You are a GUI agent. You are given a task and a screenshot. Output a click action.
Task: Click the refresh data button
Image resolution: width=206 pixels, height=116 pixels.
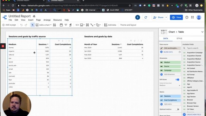(x=146, y=17)
